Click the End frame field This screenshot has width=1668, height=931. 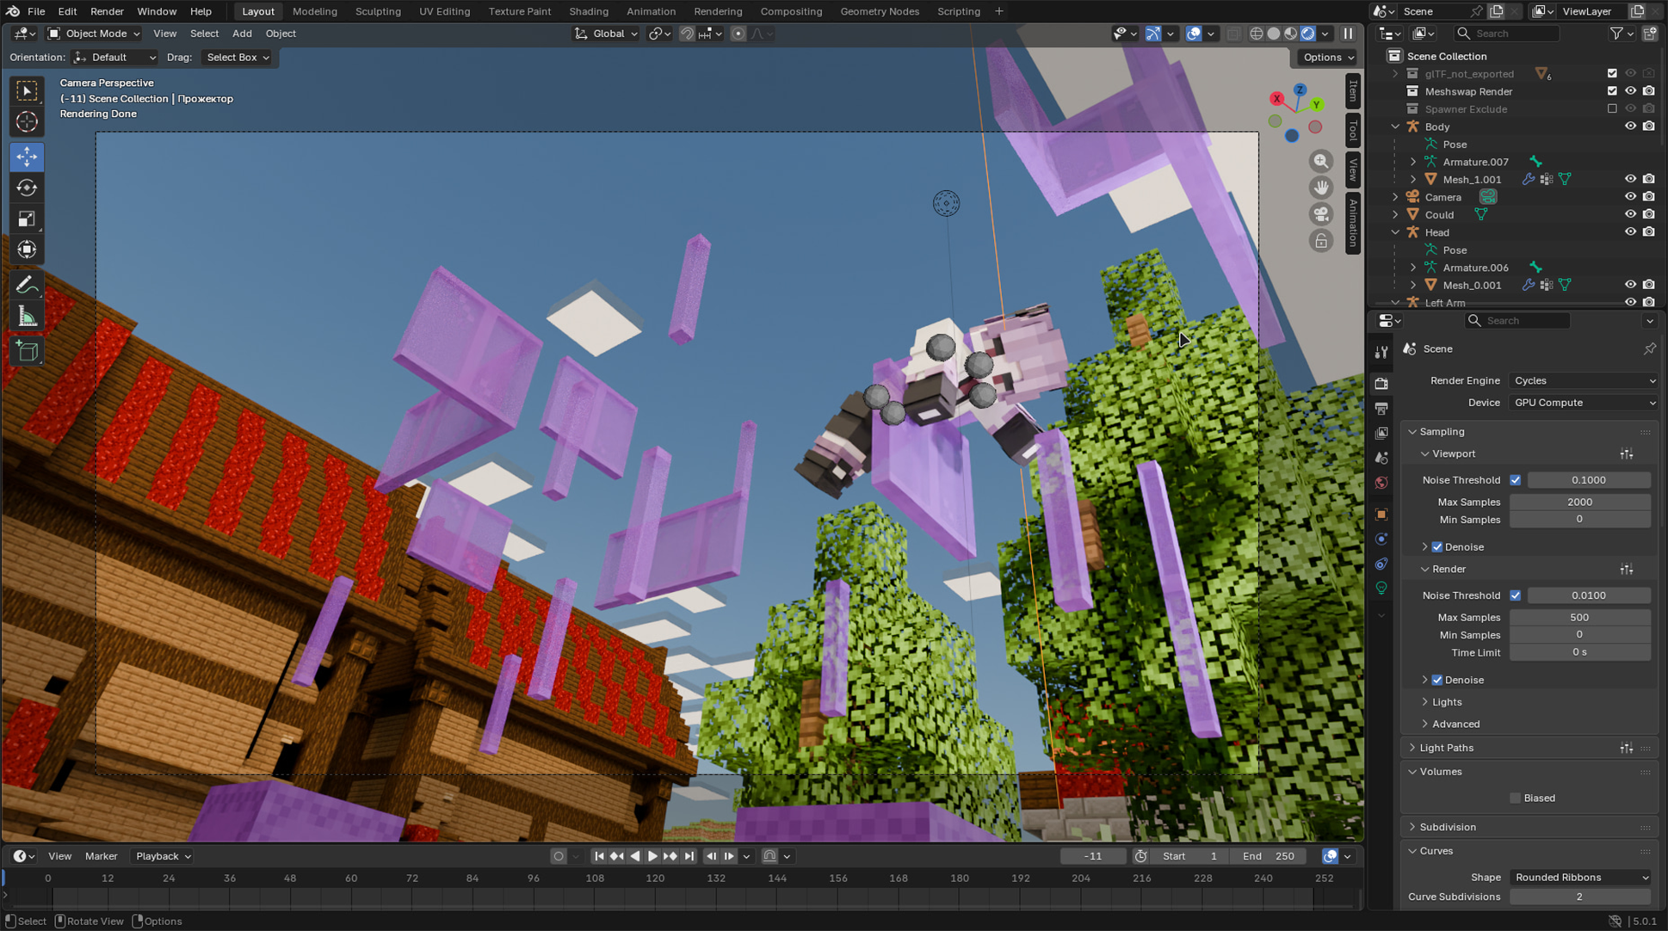(1268, 856)
